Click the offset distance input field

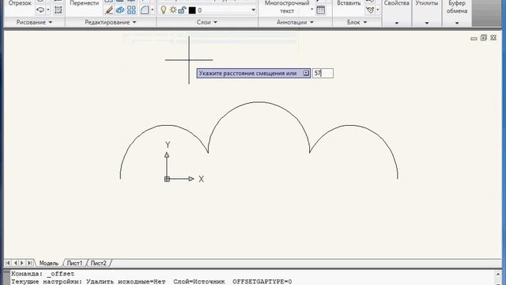coord(323,74)
